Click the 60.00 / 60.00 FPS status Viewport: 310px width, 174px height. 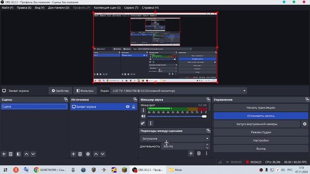295,162
